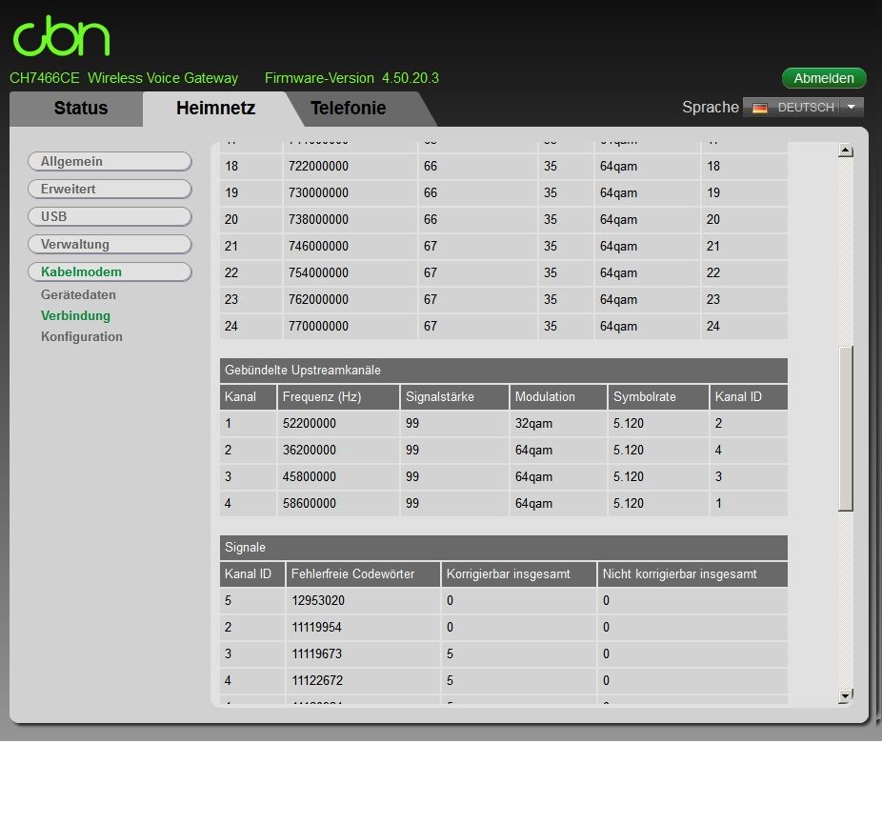This screenshot has height=824, width=882.
Task: Open the Erweitert menu section
Action: pos(110,189)
